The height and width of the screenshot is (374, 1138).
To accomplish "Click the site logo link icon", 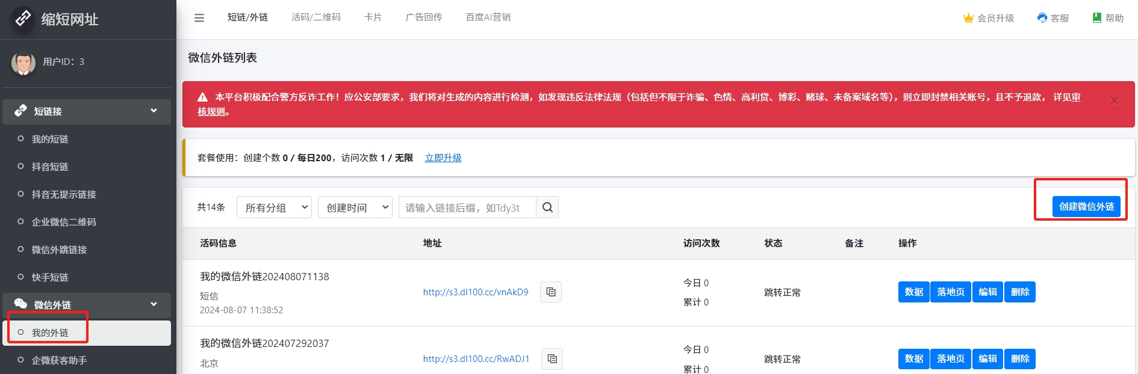I will point(23,19).
